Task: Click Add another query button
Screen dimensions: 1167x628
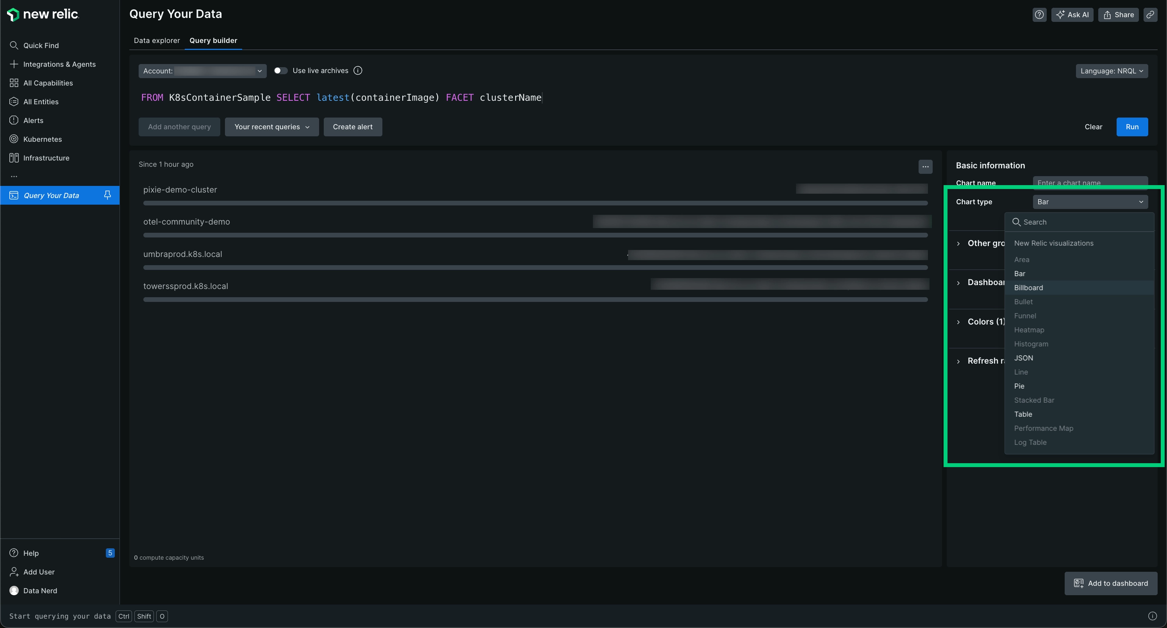Action: 179,127
